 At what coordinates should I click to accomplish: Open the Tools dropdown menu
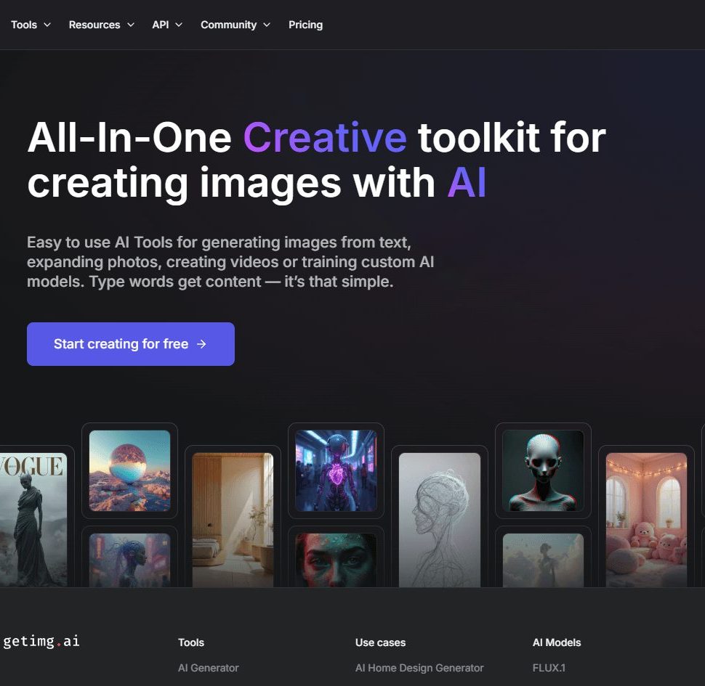(x=31, y=25)
